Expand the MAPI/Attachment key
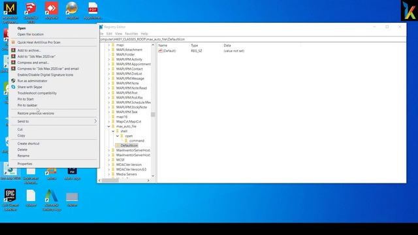The height and width of the screenshot is (235, 418). [x=109, y=50]
